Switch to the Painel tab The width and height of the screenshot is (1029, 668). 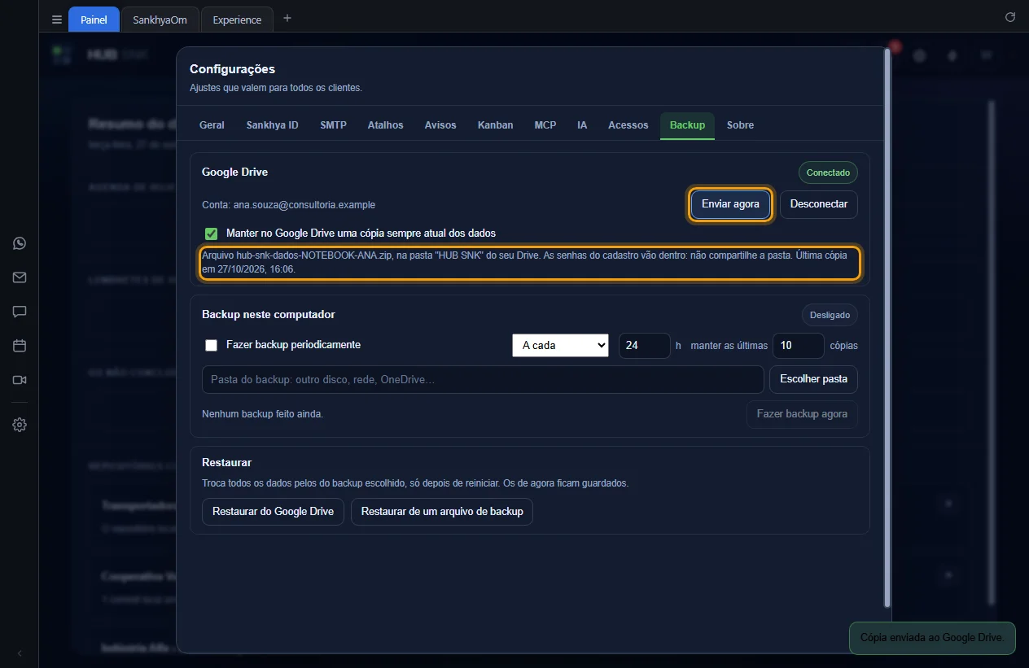94,20
